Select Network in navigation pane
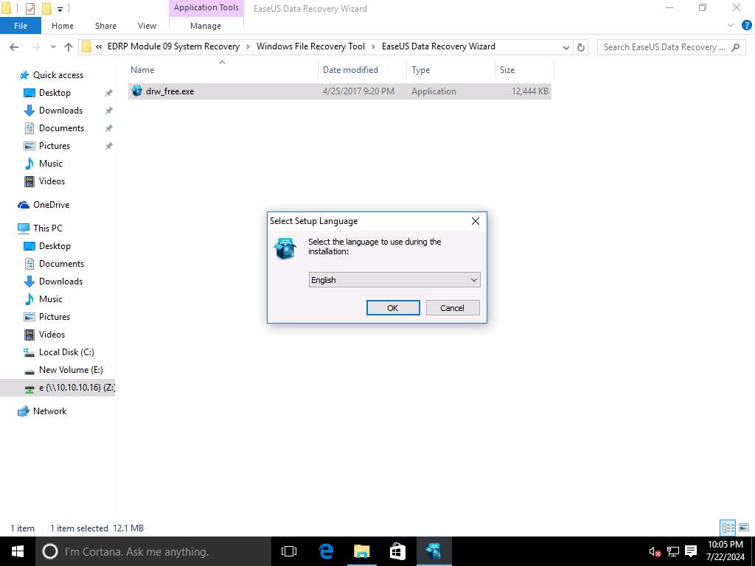Image resolution: width=755 pixels, height=566 pixels. coord(49,411)
